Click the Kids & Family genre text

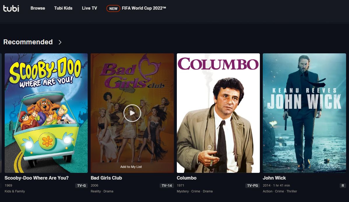pyautogui.click(x=15, y=191)
